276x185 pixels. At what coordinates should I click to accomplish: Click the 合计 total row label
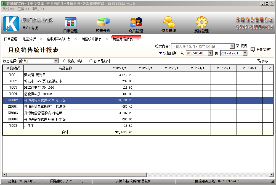65,132
